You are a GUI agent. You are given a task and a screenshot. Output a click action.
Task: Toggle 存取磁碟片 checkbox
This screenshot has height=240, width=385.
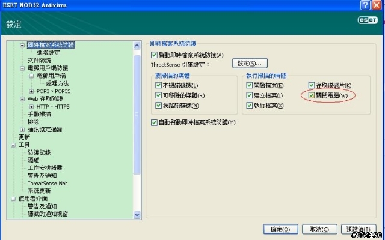(x=312, y=85)
